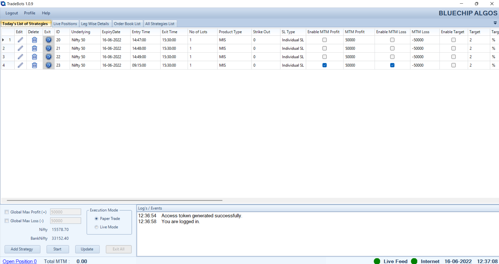The width and height of the screenshot is (499, 264).
Task: Sort by the Underlying column header
Action: [85, 32]
